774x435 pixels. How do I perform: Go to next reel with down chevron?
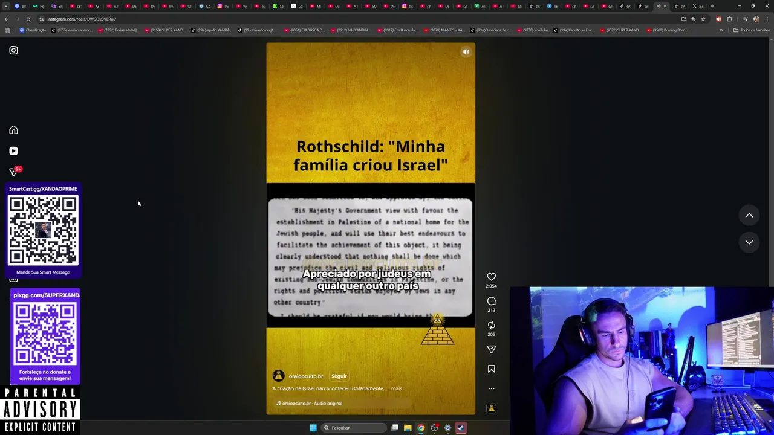749,242
